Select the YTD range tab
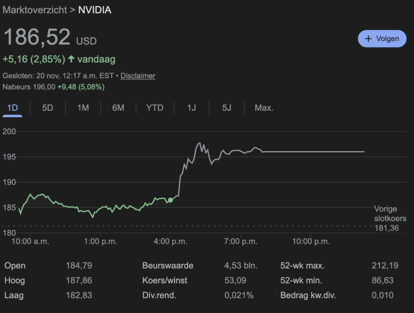The height and width of the screenshot is (313, 414). click(154, 108)
